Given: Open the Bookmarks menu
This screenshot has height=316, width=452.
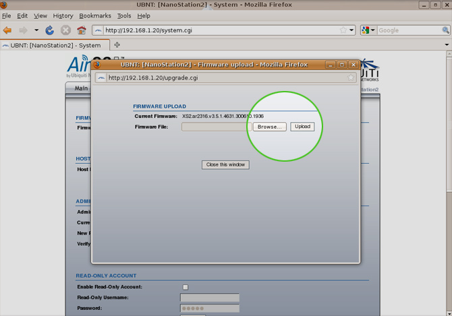Looking at the screenshot, I should 95,15.
